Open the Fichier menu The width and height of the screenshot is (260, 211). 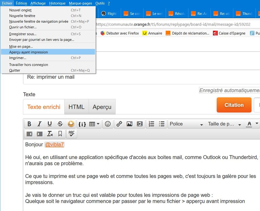pyautogui.click(x=7, y=3)
